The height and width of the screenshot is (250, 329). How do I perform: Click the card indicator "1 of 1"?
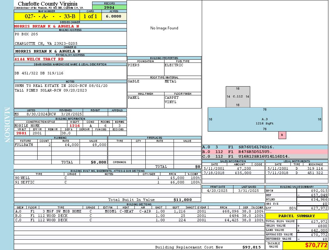click(90, 17)
